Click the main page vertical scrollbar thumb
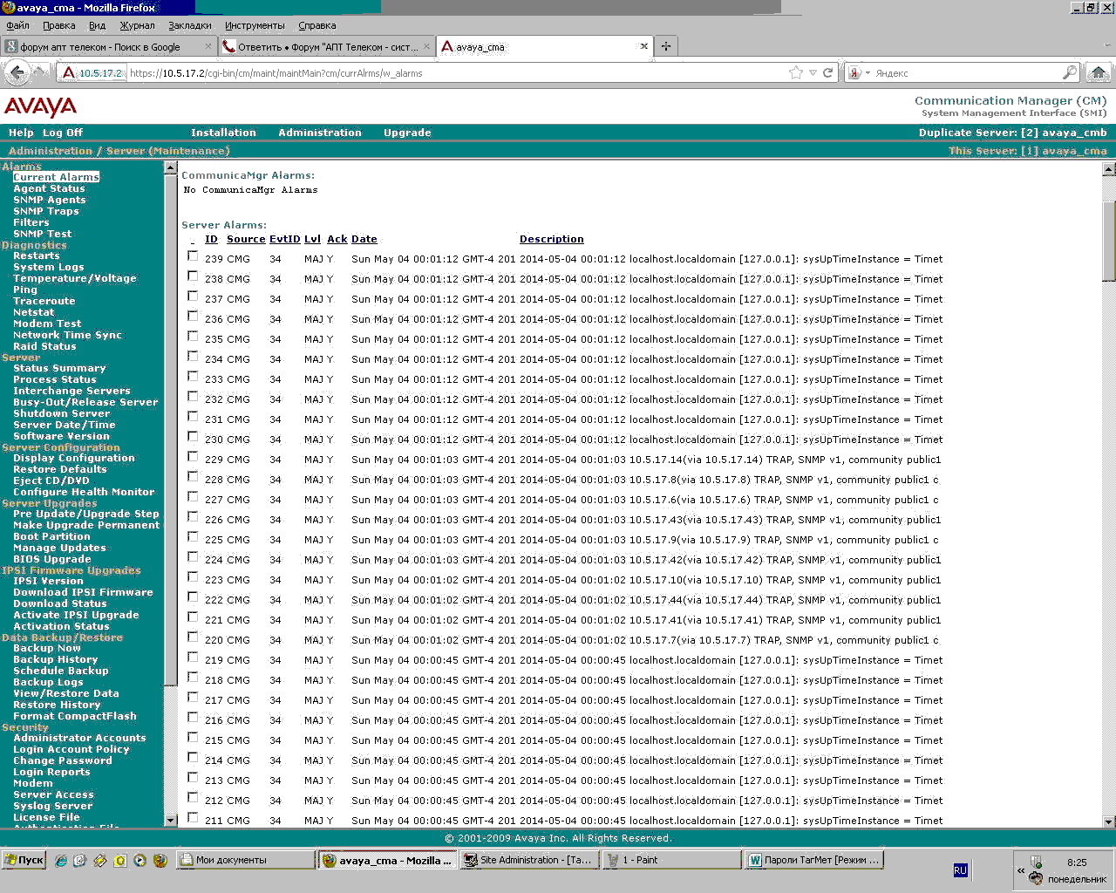The width and height of the screenshot is (1116, 893). point(1109,241)
